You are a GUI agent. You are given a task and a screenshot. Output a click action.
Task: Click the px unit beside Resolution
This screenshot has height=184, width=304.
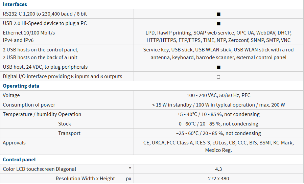tap(128, 179)
